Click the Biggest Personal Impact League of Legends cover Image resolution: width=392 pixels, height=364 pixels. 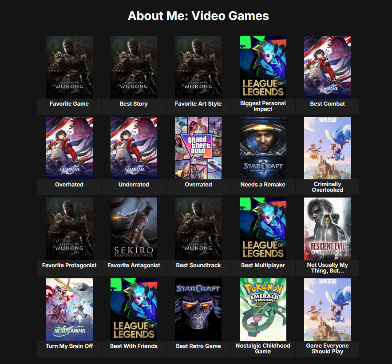tap(263, 67)
